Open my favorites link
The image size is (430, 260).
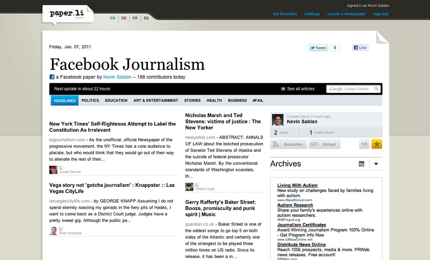(x=285, y=14)
